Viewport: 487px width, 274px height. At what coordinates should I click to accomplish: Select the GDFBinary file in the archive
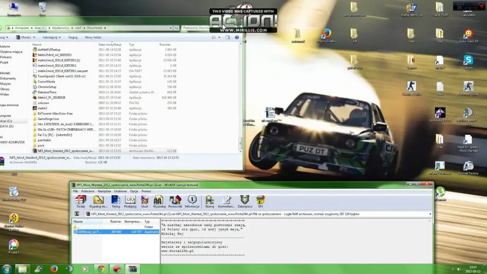[x=89, y=232]
